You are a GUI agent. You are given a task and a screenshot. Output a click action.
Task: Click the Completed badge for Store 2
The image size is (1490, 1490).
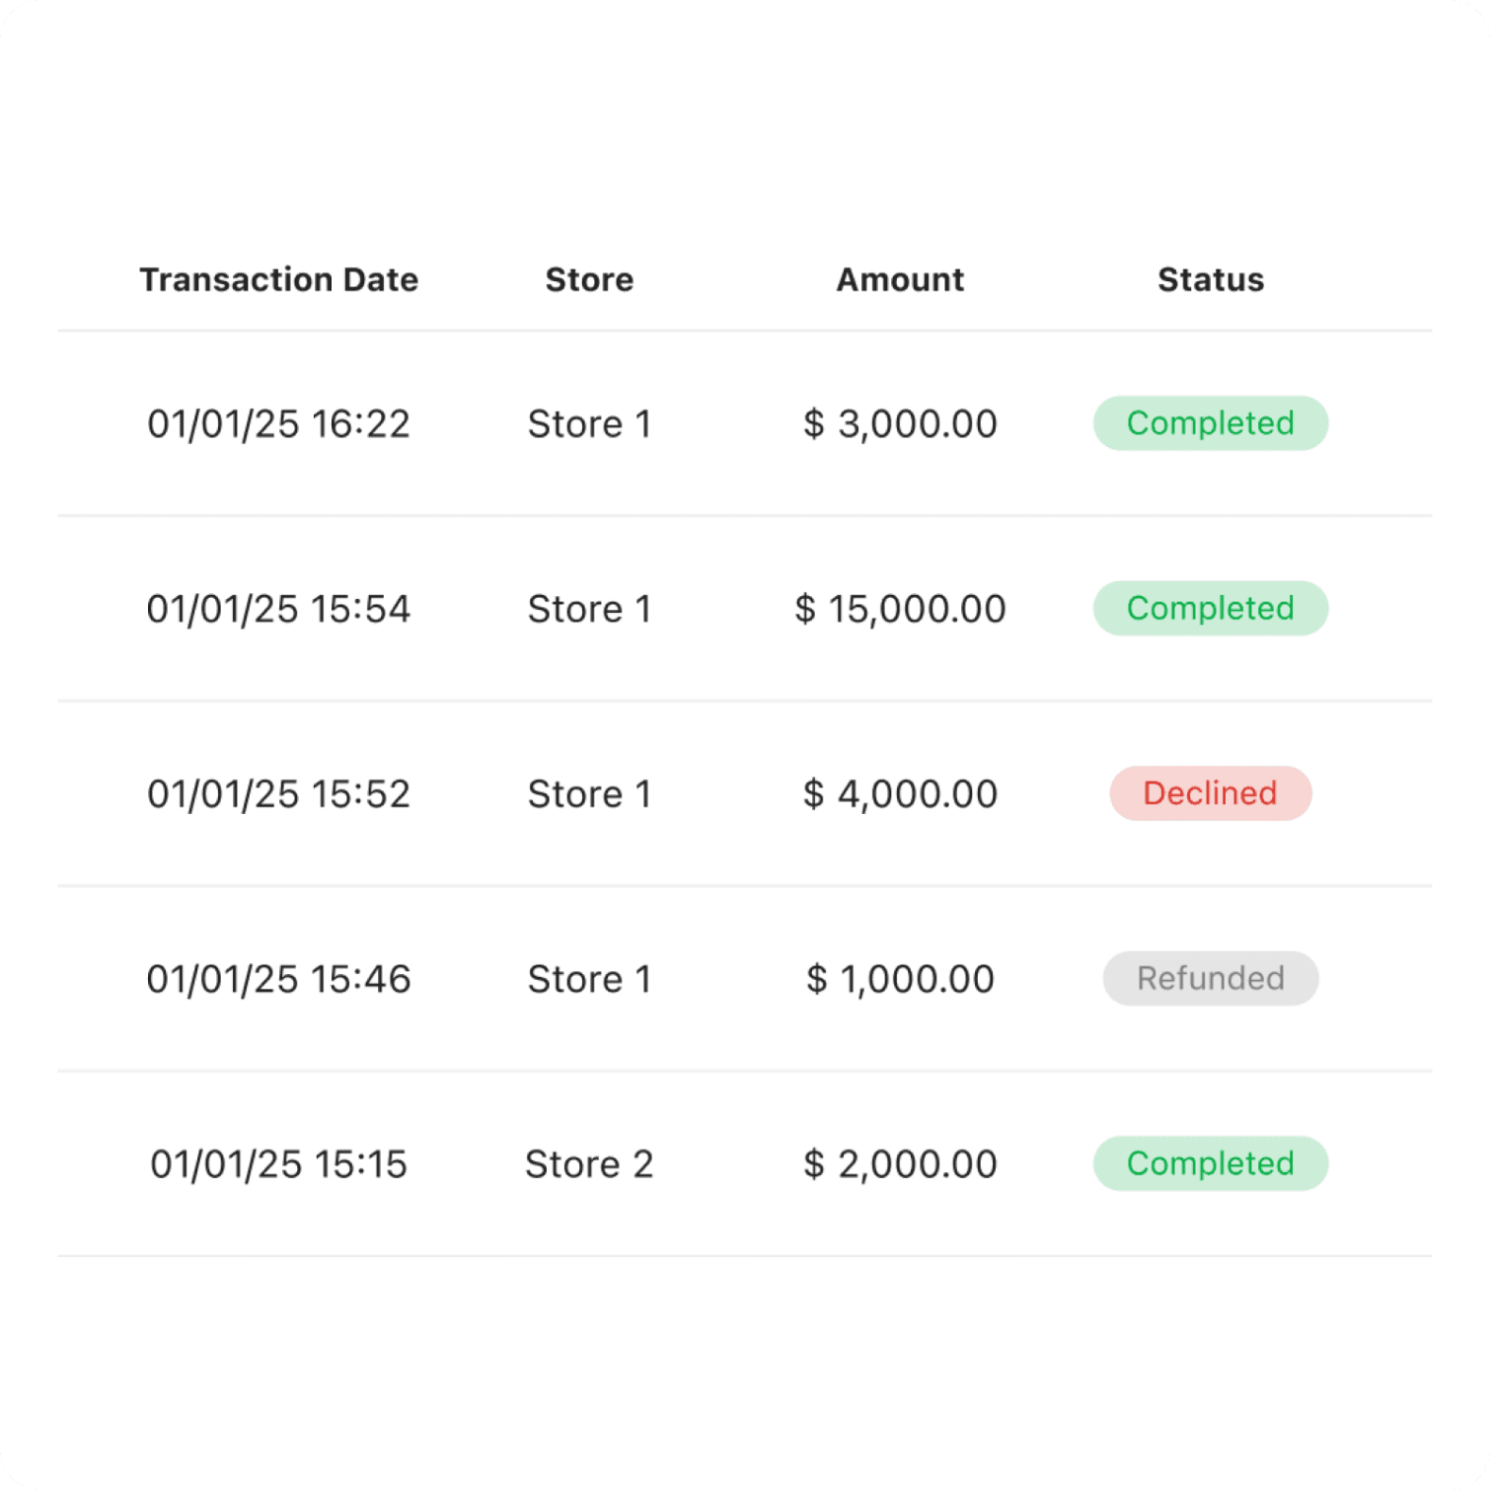point(1211,1163)
